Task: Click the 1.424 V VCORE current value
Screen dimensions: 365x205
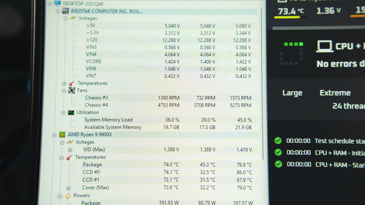Action: click(x=172, y=62)
